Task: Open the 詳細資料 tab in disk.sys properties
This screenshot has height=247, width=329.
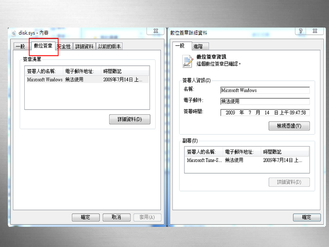Action: 84,46
